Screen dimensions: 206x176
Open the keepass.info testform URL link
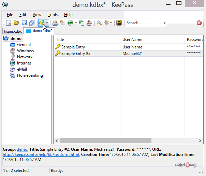point(41,155)
